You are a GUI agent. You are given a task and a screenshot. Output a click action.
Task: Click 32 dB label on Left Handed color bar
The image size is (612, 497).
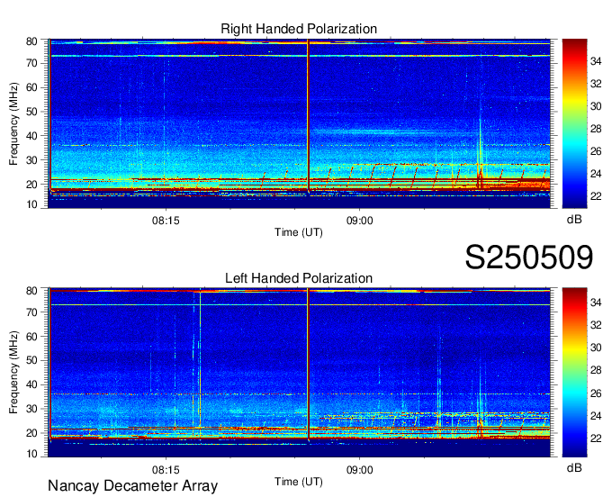596,325
